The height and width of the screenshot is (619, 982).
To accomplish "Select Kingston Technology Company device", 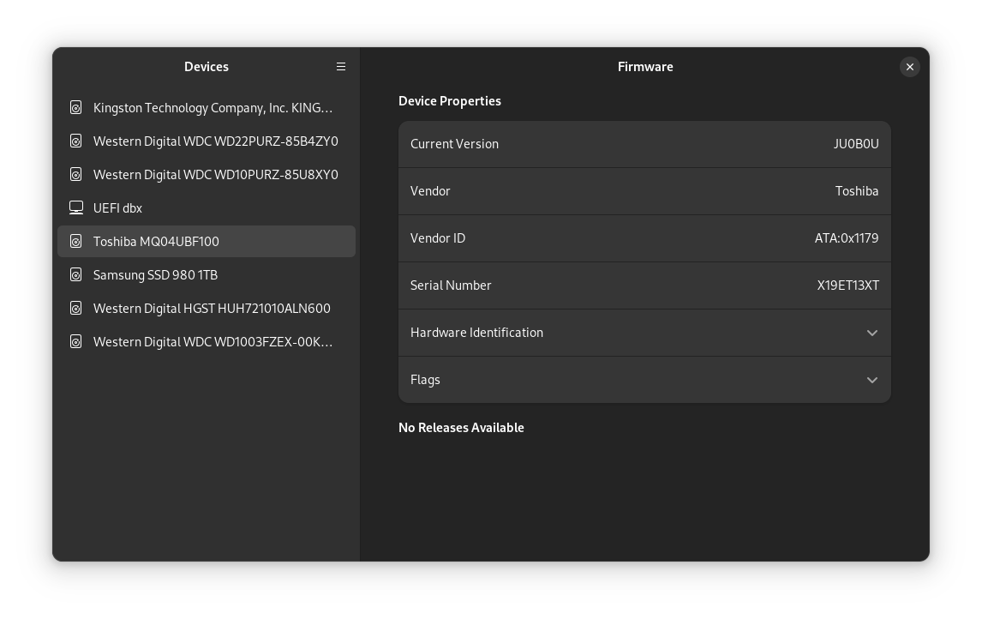I will click(206, 108).
